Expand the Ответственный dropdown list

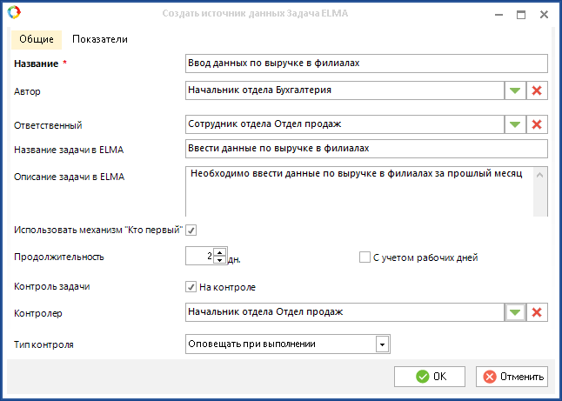pyautogui.click(x=514, y=124)
